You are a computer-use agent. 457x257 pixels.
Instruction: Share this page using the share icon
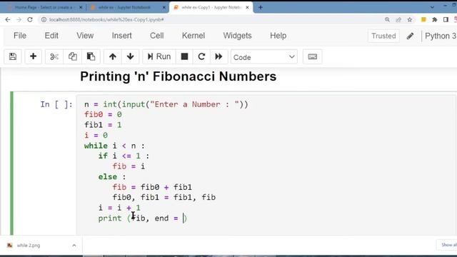[x=398, y=19]
